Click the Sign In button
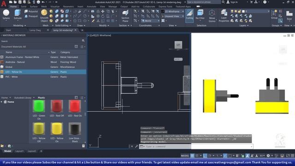The width and height of the screenshot is (295, 166). point(232,2)
